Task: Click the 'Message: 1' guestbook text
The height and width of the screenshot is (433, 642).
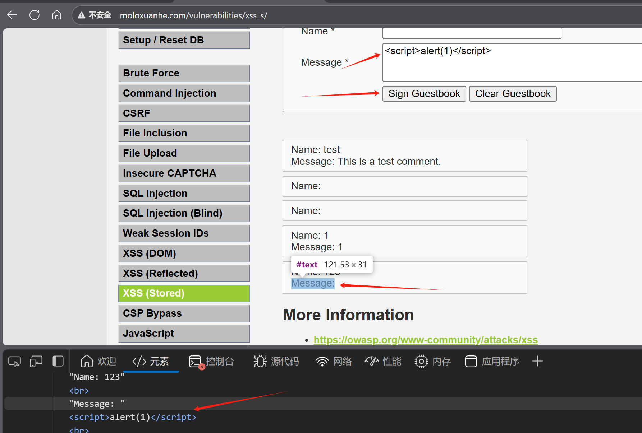Action: 317,247
